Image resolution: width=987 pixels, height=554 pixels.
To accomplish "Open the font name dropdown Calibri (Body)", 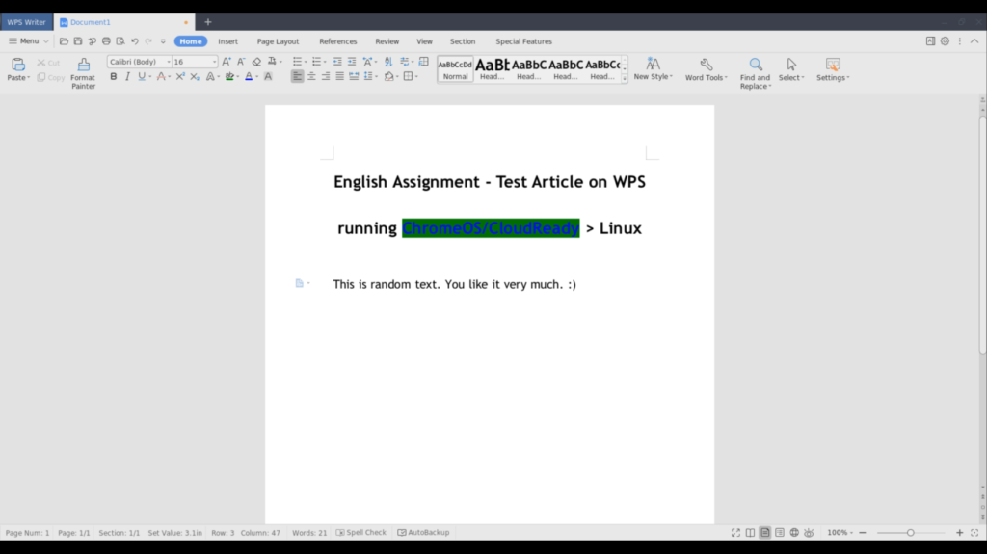I will [x=168, y=62].
